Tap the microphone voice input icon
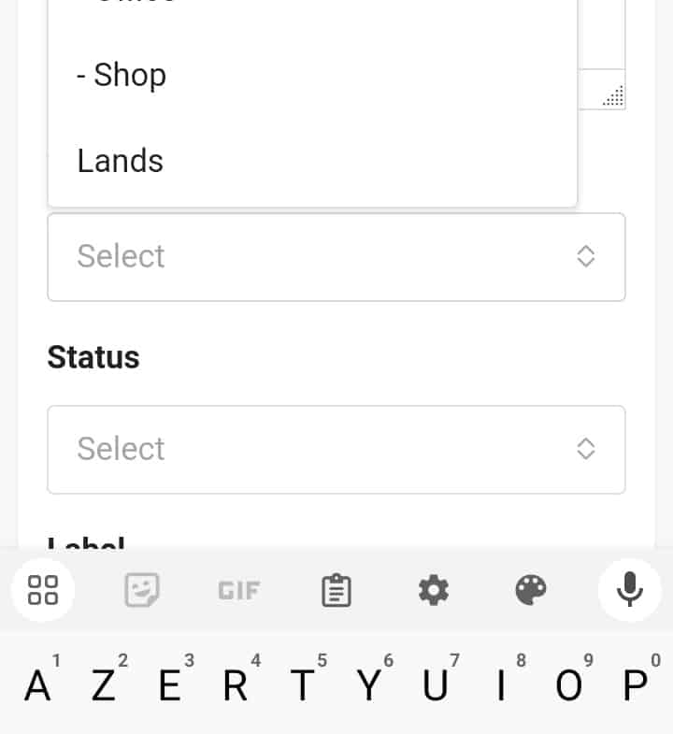The width and height of the screenshot is (673, 734). [629, 590]
